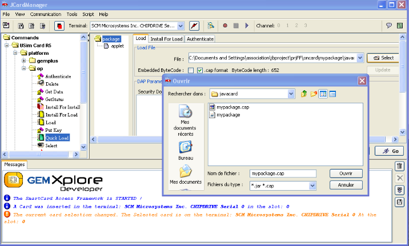
Task: Click the card-reader search icon in the toolbar
Action: click(211, 26)
